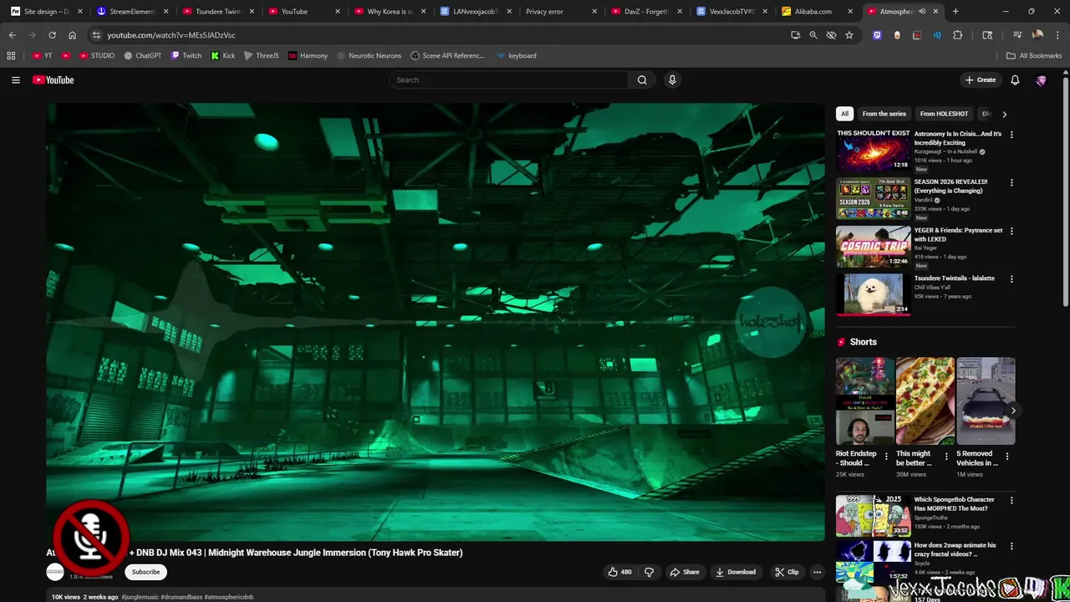Download this video
The image size is (1070, 602).
(736, 572)
